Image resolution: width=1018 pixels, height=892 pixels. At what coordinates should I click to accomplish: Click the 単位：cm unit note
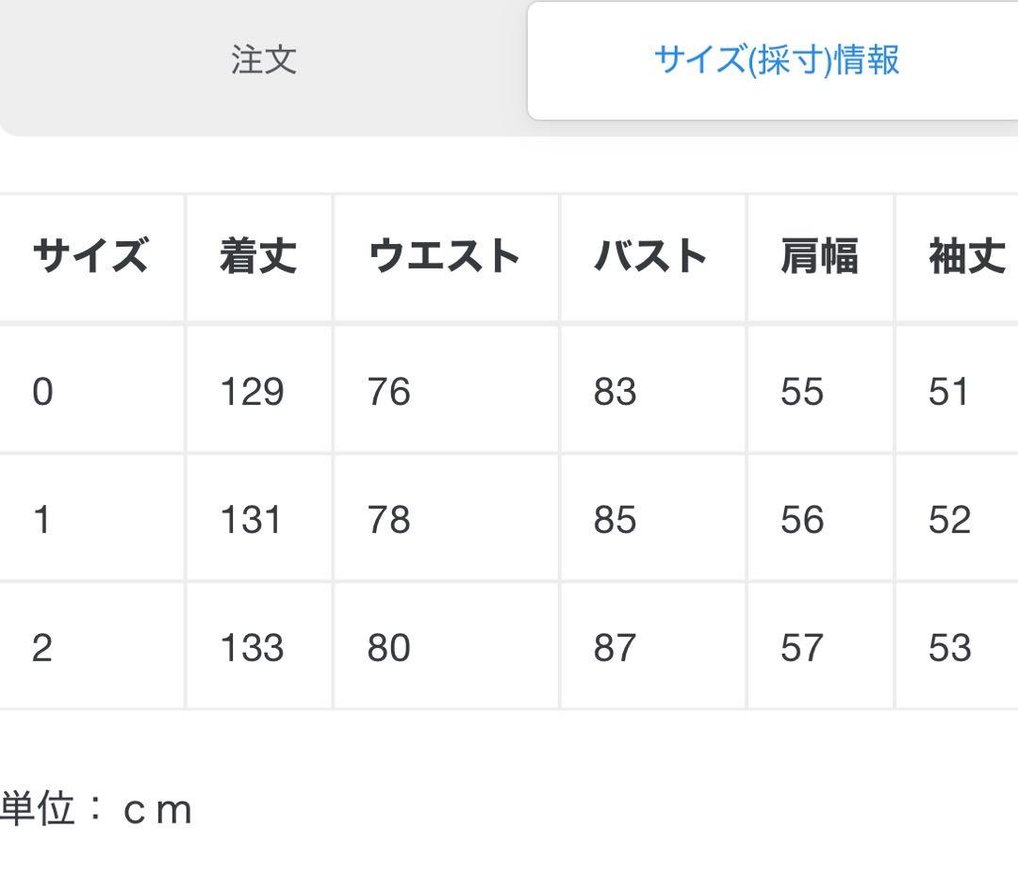tap(96, 810)
